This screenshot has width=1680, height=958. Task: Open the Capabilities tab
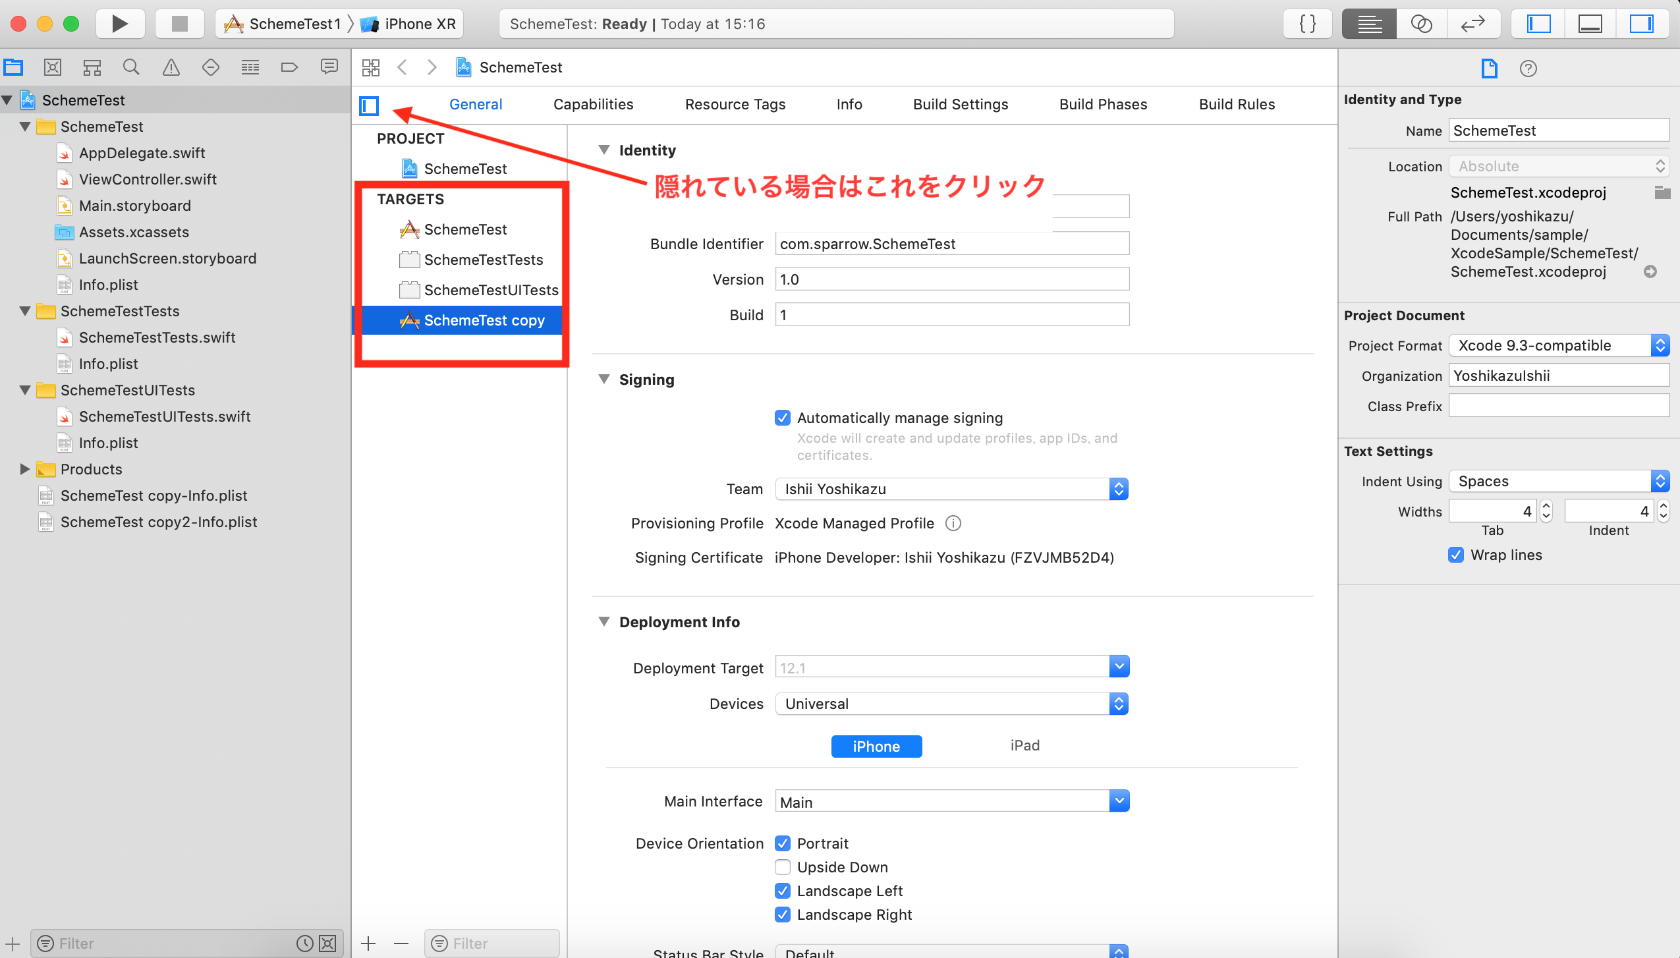(x=592, y=104)
